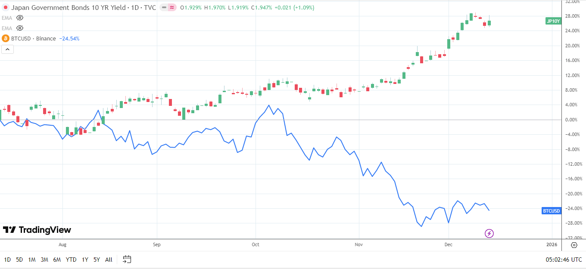The width and height of the screenshot is (586, 269).
Task: Select the Go to date calendar icon
Action: (x=127, y=260)
